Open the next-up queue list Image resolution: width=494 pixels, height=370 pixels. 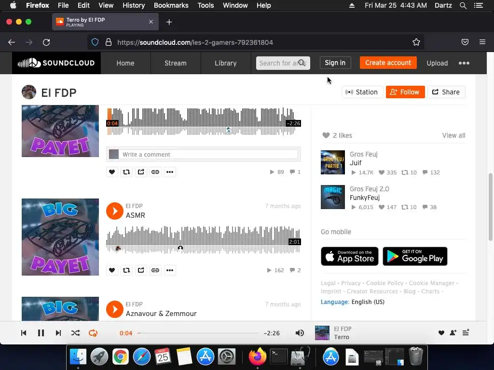pos(466,332)
